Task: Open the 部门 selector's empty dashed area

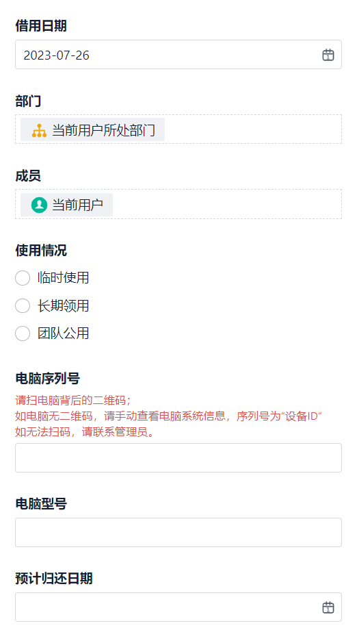Action: pyautogui.click(x=253, y=129)
